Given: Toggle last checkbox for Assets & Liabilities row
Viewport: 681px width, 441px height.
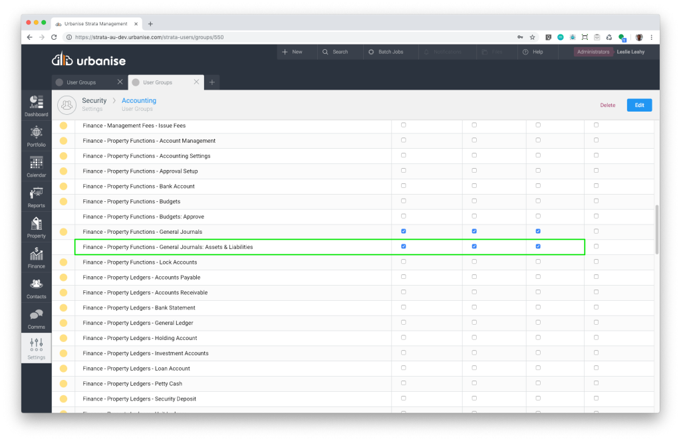Looking at the screenshot, I should pyautogui.click(x=596, y=246).
